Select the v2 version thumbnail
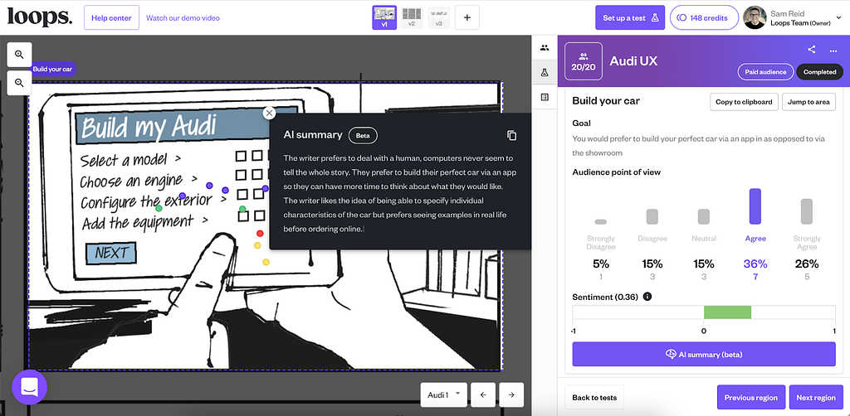Viewport: 850px width, 416px height. pyautogui.click(x=412, y=17)
